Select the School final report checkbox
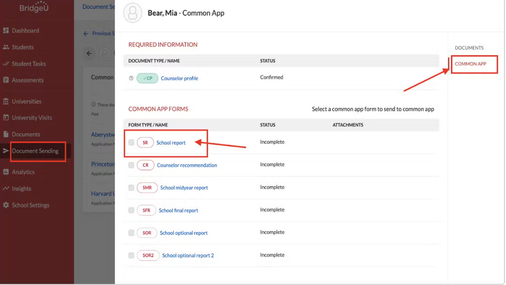 click(131, 210)
